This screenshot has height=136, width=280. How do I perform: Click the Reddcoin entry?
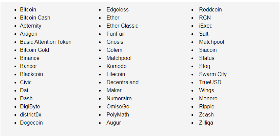tap(210, 10)
